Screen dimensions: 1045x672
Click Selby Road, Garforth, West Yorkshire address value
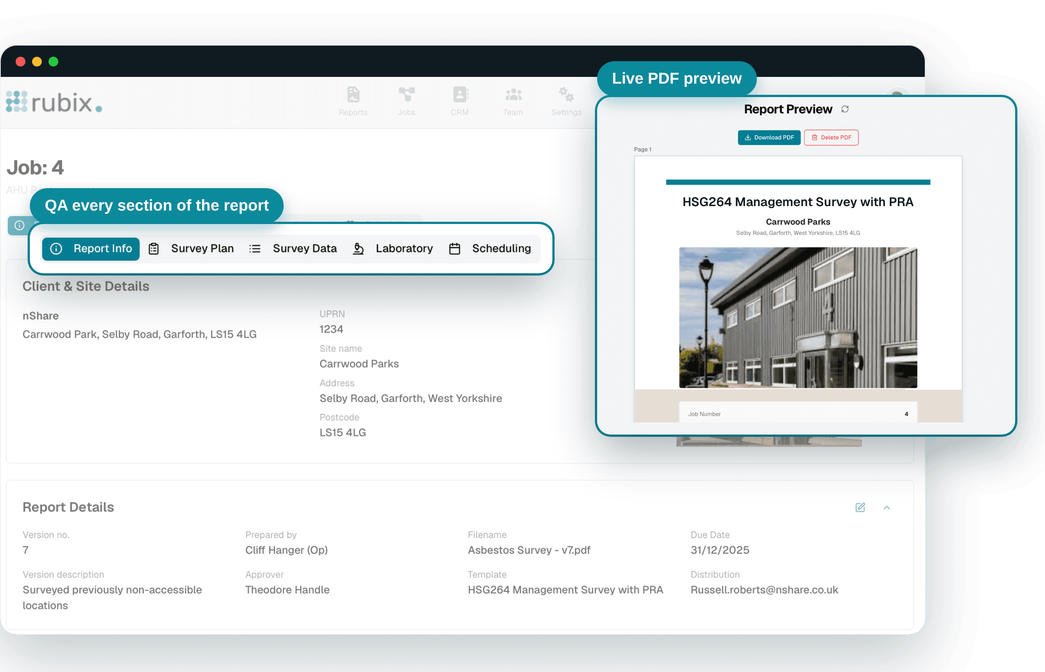(411, 398)
